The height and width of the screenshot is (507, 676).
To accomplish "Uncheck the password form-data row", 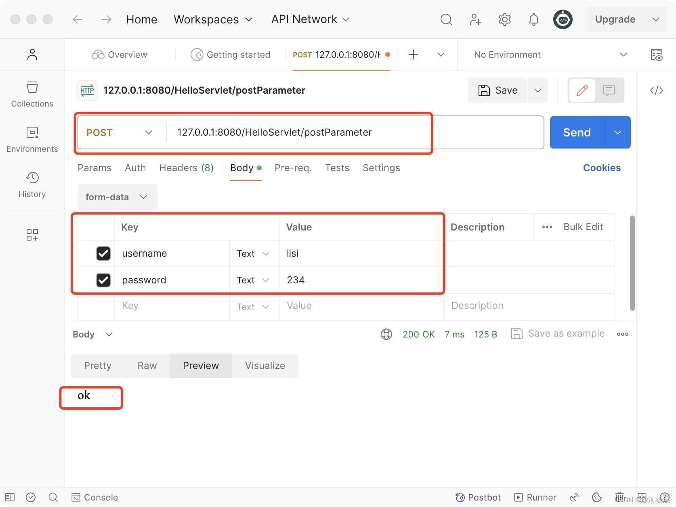I will click(x=103, y=280).
